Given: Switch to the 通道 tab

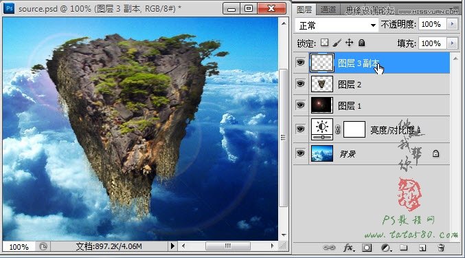Looking at the screenshot, I should pyautogui.click(x=328, y=10).
